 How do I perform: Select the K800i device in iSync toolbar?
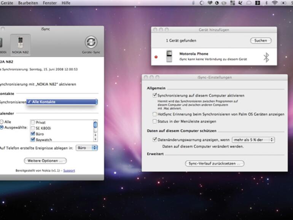click(2, 44)
